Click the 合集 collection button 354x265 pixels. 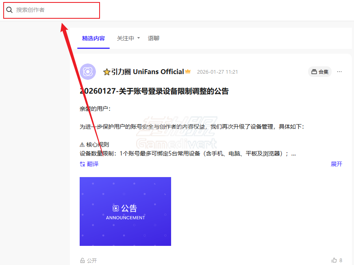(x=319, y=71)
